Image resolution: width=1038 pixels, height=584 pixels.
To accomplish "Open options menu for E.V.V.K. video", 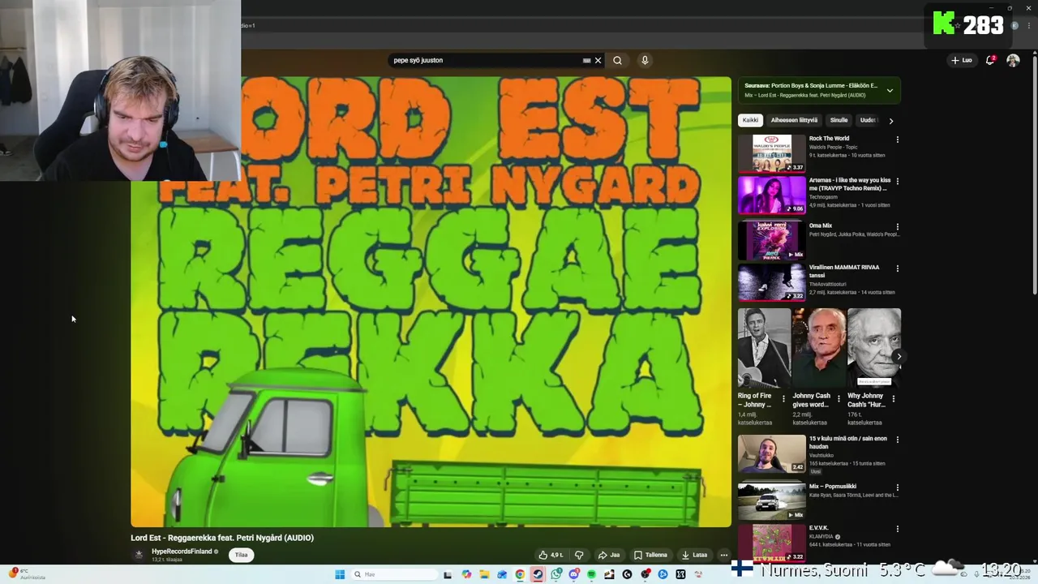I will (x=897, y=529).
